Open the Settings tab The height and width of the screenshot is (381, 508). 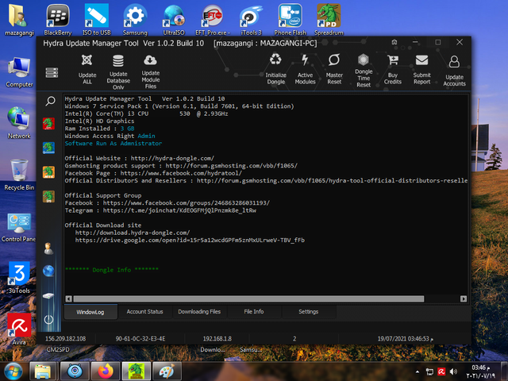[x=308, y=312]
